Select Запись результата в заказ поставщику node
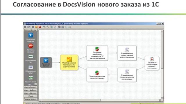This screenshot has height=104, width=186. 97,75
